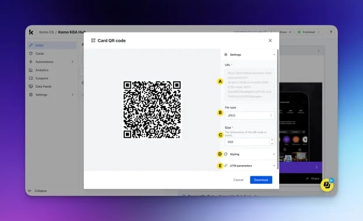Click the Cards icon in sidebar
The height and width of the screenshot is (221, 363).
[31, 54]
